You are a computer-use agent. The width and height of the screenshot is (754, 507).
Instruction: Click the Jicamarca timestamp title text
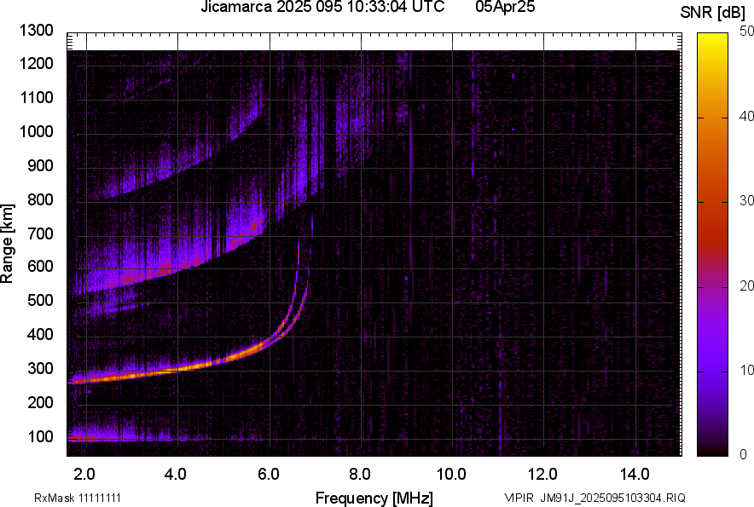322,8
